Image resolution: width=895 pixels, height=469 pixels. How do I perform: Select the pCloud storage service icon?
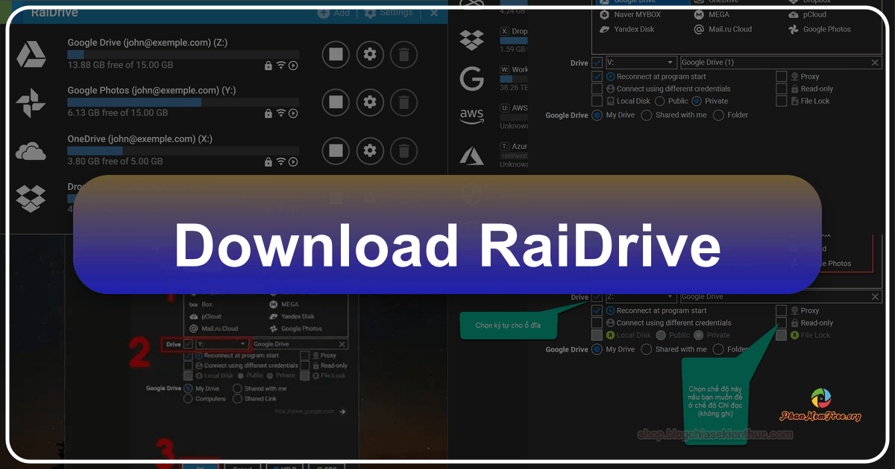point(794,14)
